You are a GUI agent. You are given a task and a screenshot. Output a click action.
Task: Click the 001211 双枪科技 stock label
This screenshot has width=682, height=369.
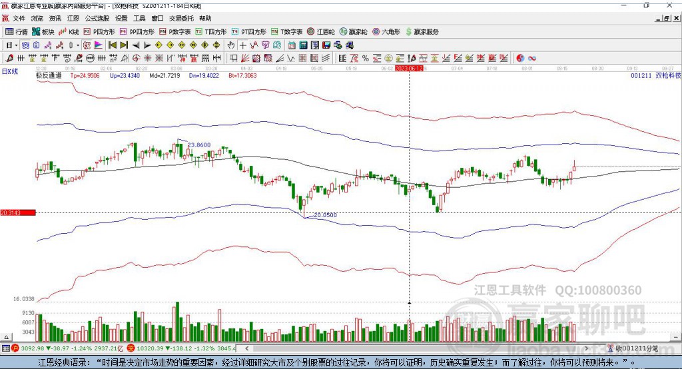point(656,75)
